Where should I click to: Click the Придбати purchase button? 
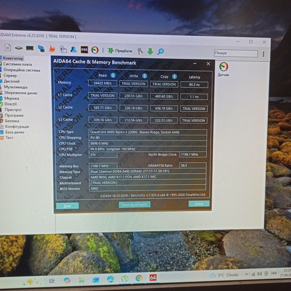tap(120, 51)
